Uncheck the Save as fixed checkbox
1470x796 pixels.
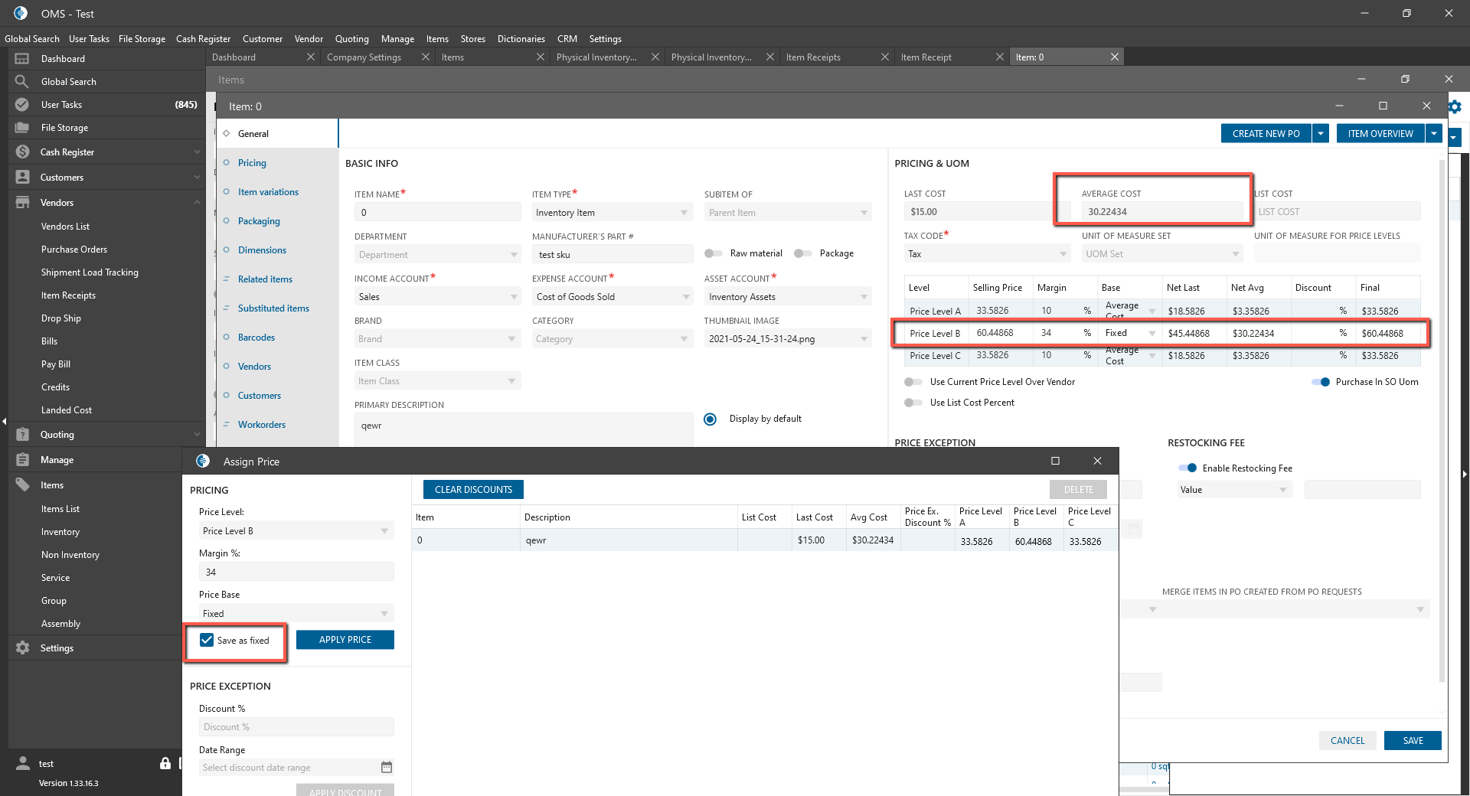(207, 640)
